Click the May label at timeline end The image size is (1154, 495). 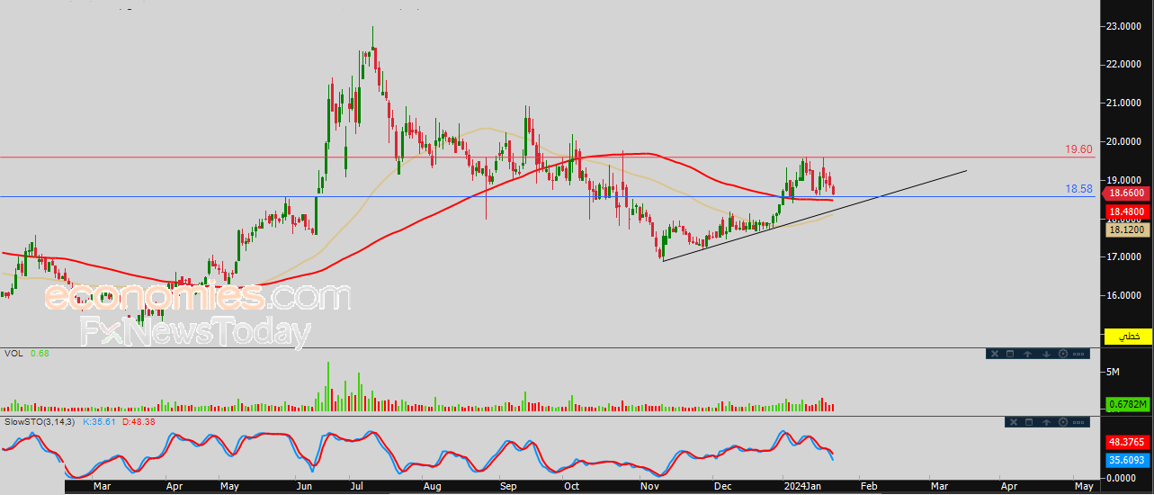click(x=1084, y=486)
